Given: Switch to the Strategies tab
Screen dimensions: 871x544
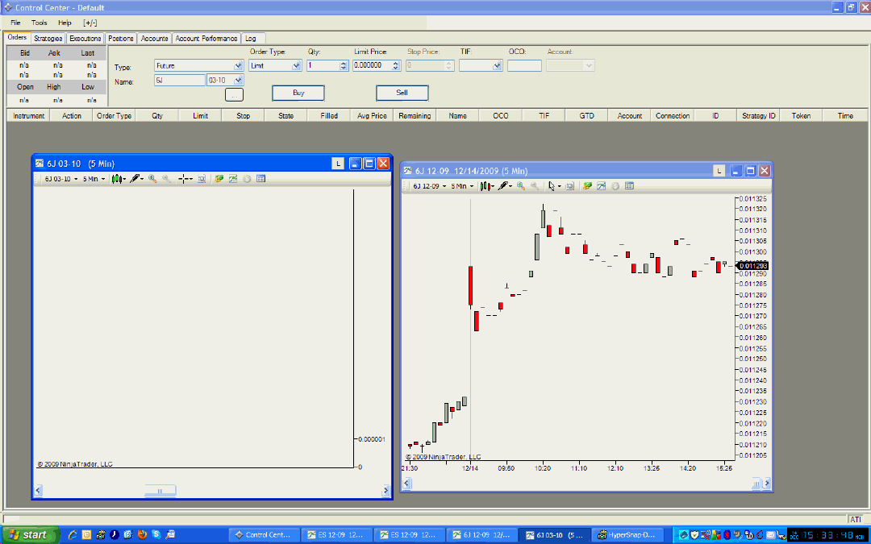Looking at the screenshot, I should click(x=48, y=39).
